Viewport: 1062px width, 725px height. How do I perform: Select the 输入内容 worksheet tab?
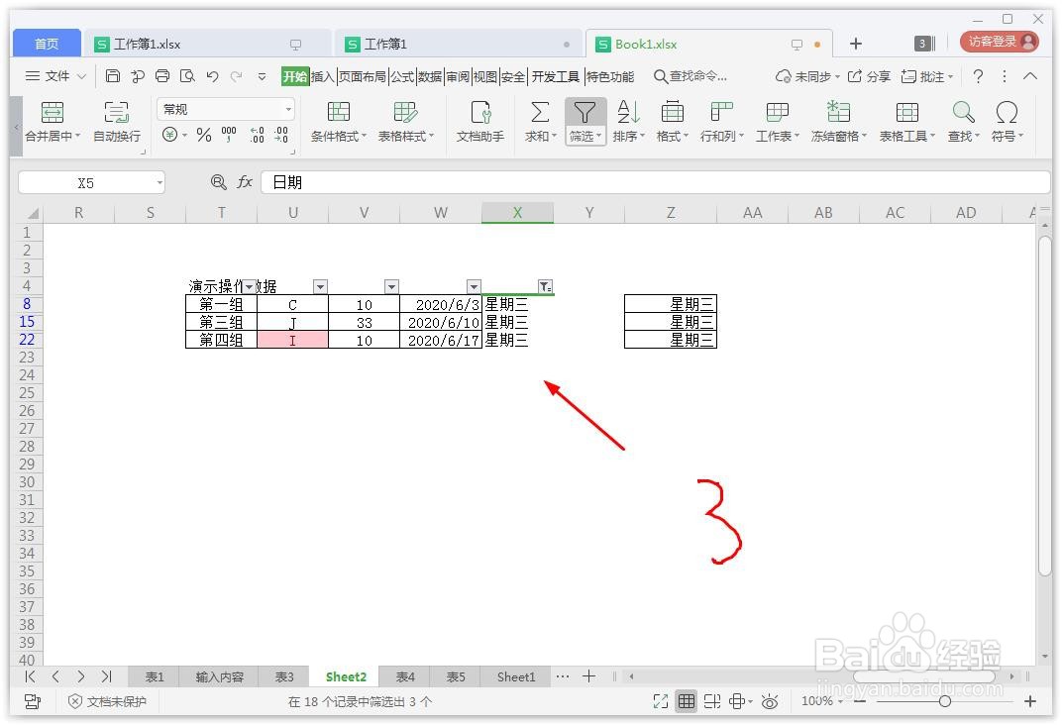[220, 676]
